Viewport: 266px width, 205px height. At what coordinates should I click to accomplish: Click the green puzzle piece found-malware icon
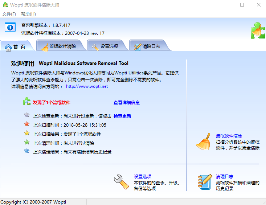[x=27, y=102]
